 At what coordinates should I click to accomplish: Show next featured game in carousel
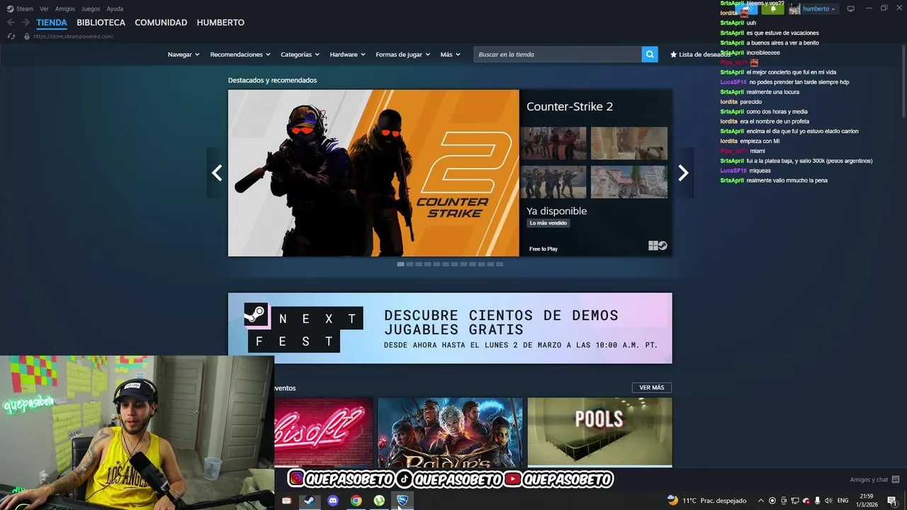pos(683,173)
